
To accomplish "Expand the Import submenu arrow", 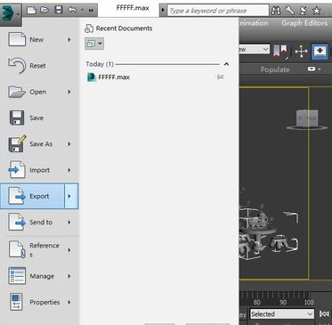I will point(69,170).
